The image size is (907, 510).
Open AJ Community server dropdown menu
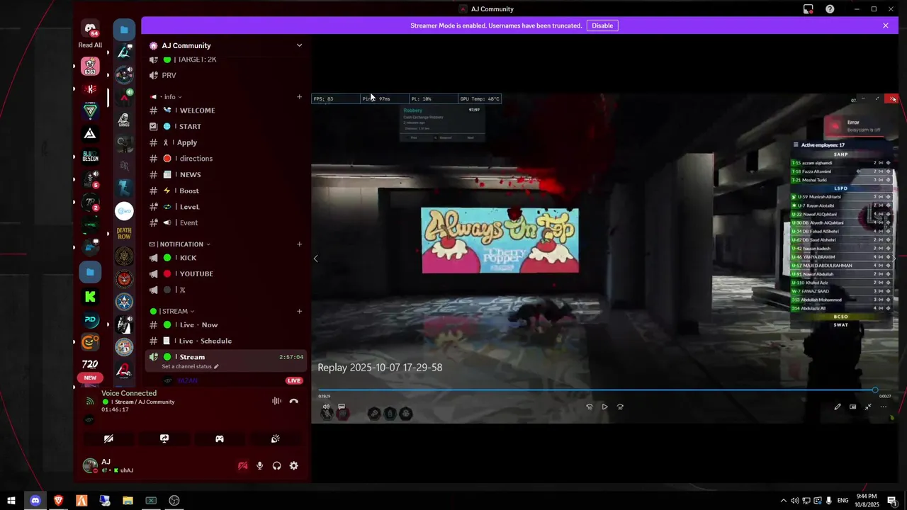pos(298,45)
